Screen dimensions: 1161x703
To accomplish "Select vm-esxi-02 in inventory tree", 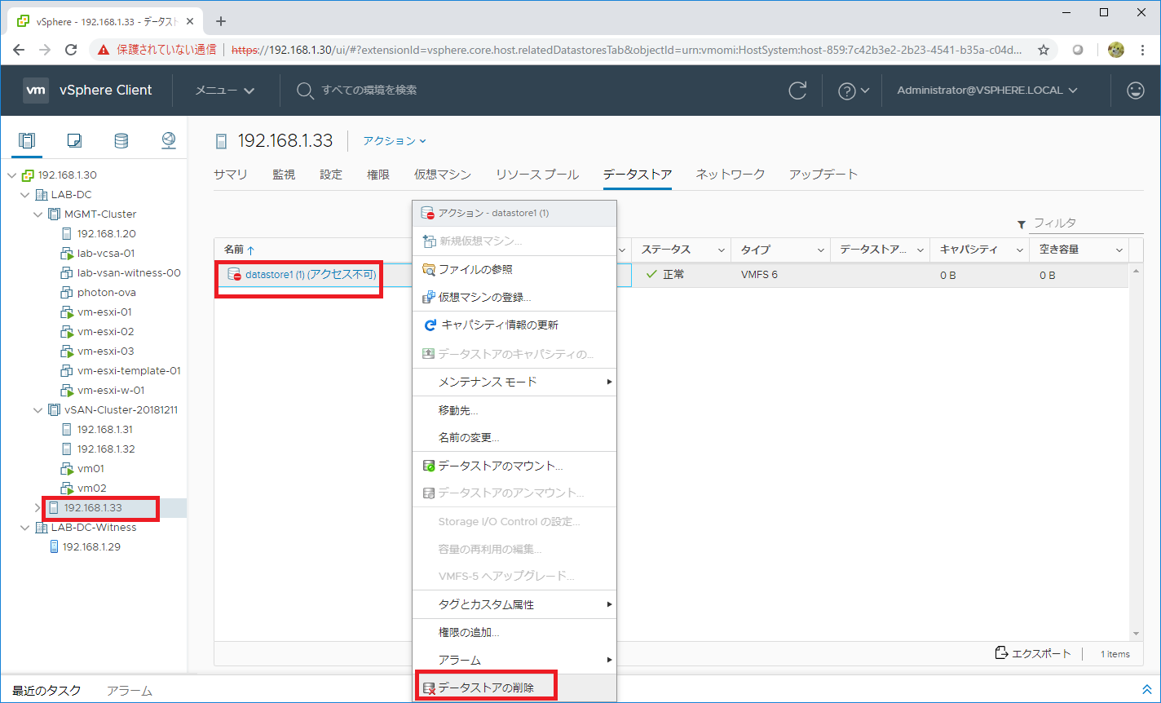I will click(x=105, y=331).
